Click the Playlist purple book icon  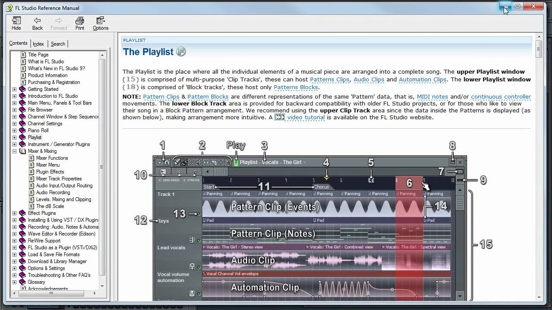click(22, 137)
